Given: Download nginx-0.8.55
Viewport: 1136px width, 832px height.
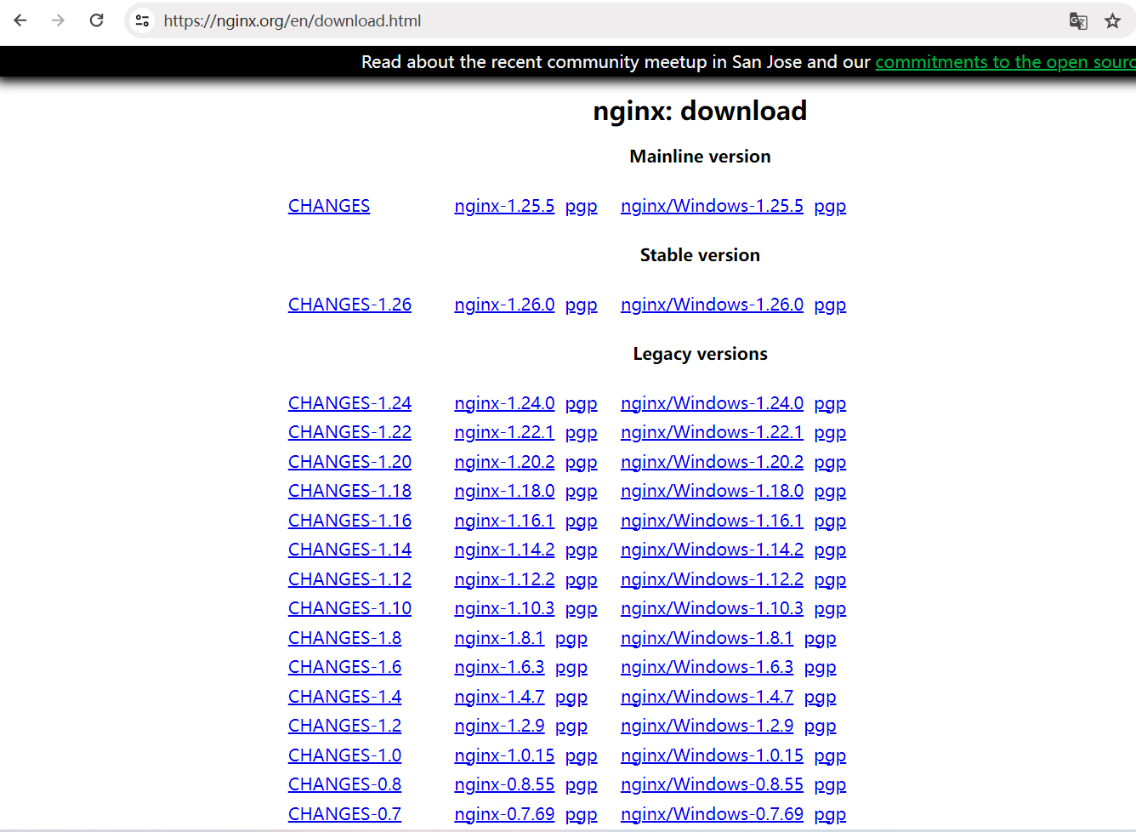Looking at the screenshot, I should tap(504, 784).
